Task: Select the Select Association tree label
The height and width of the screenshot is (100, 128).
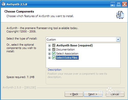Action: (67, 54)
